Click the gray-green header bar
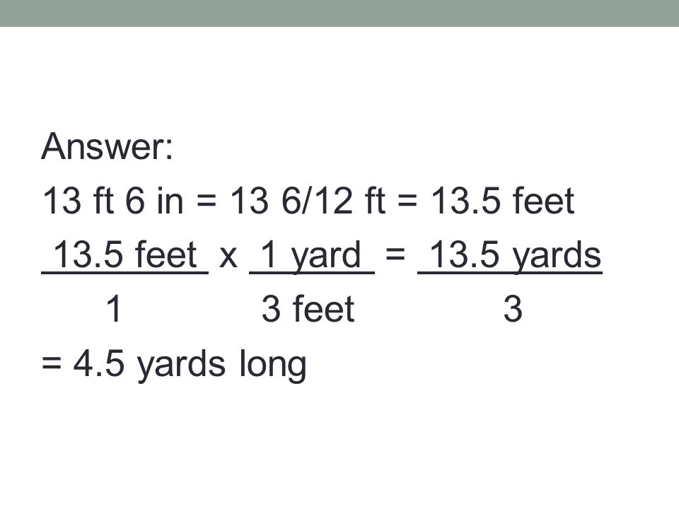This screenshot has width=679, height=509. click(x=339, y=13)
